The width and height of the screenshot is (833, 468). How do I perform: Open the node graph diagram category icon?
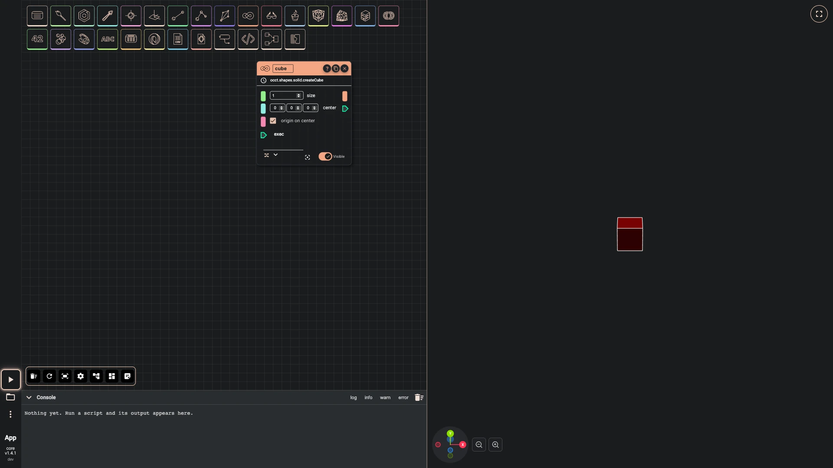(272, 39)
